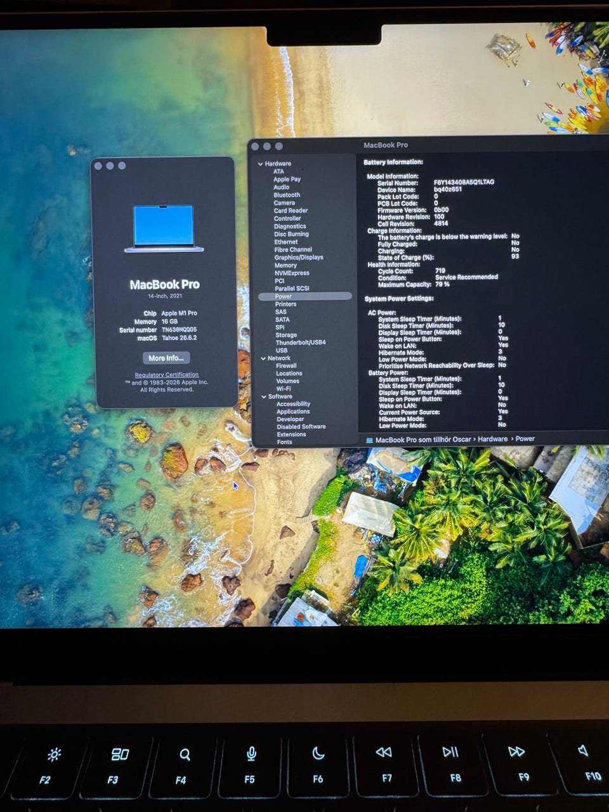Viewport: 609px width, 812px height.
Task: Select Accessibility under Software
Action: 293,404
